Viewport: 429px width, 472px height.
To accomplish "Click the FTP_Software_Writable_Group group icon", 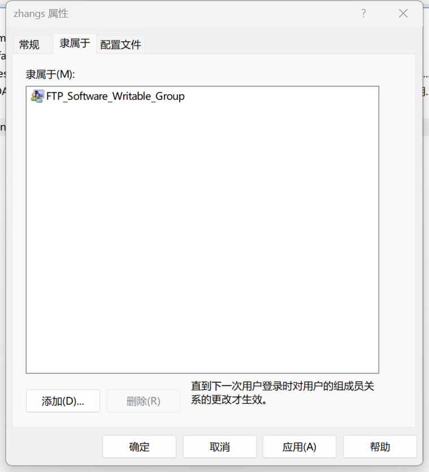I will coord(37,97).
